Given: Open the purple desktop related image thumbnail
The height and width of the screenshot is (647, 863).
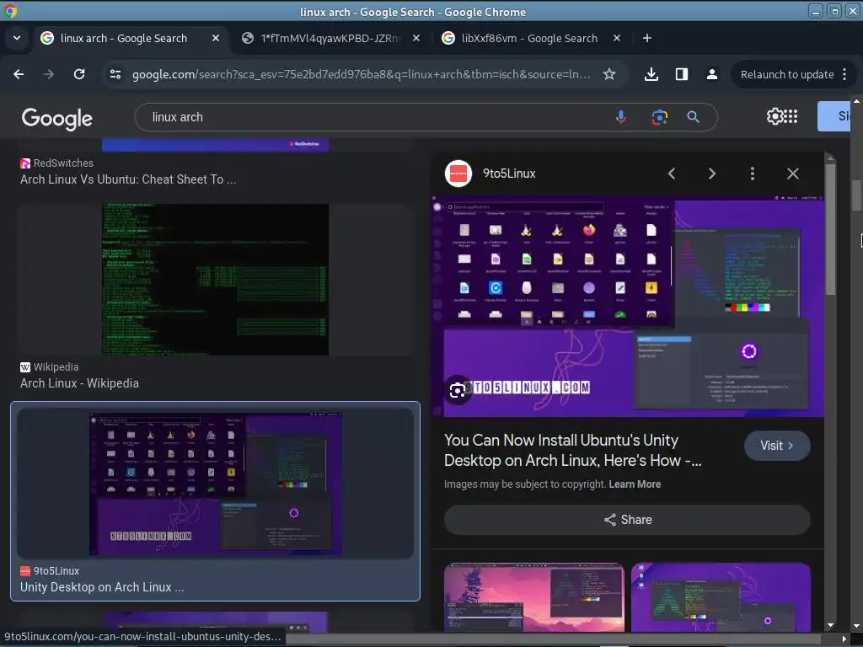Looking at the screenshot, I should click(x=721, y=597).
